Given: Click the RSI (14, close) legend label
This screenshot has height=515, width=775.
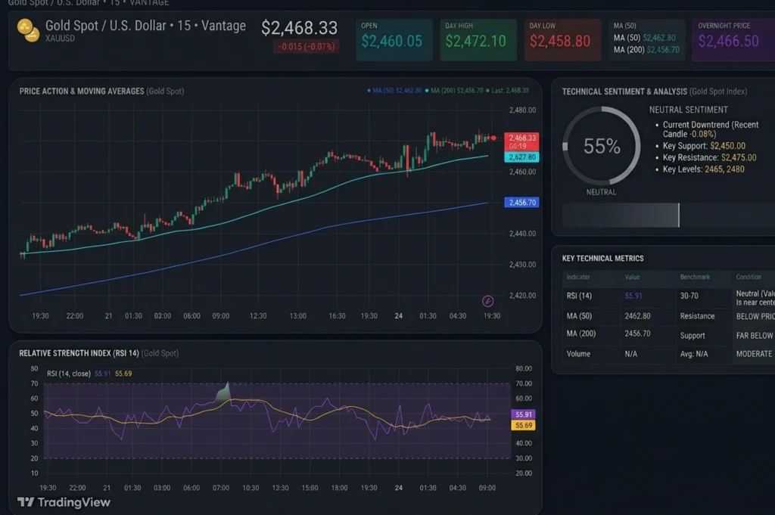Looking at the screenshot, I should pyautogui.click(x=69, y=374).
